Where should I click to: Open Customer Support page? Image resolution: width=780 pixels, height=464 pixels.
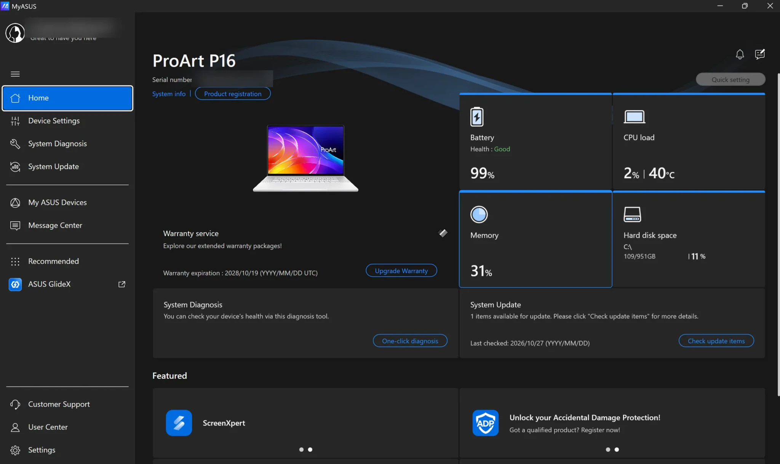pos(67,404)
